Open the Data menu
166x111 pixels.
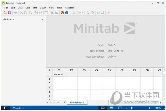click(20, 8)
